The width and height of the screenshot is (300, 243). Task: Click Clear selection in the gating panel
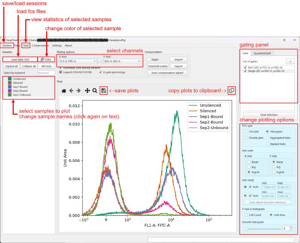(269, 114)
